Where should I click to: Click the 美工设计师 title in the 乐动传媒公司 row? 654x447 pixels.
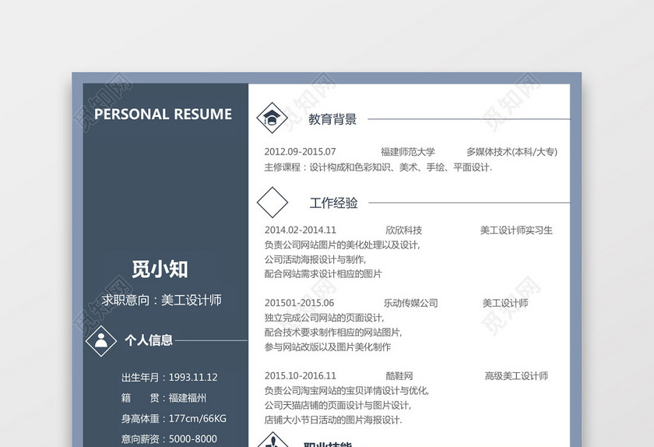[x=505, y=303]
